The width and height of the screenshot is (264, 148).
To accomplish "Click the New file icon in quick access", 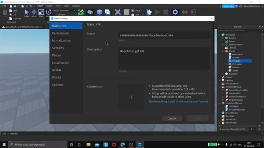I will coord(11,6).
